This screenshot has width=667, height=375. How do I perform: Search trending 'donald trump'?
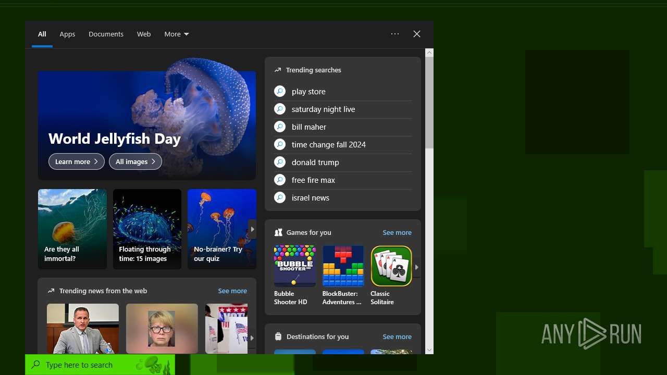click(343, 162)
